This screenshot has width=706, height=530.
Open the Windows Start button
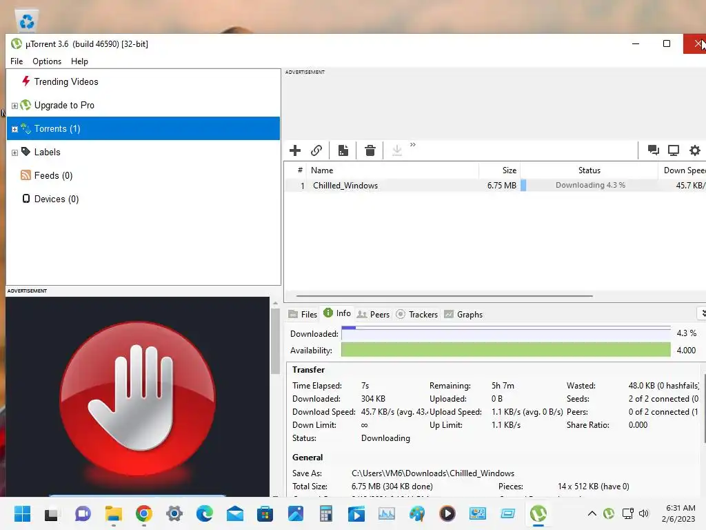click(22, 513)
